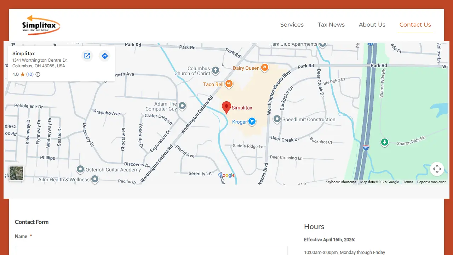This screenshot has height=255, width=453.
Task: Open the About Us page
Action: [372, 25]
